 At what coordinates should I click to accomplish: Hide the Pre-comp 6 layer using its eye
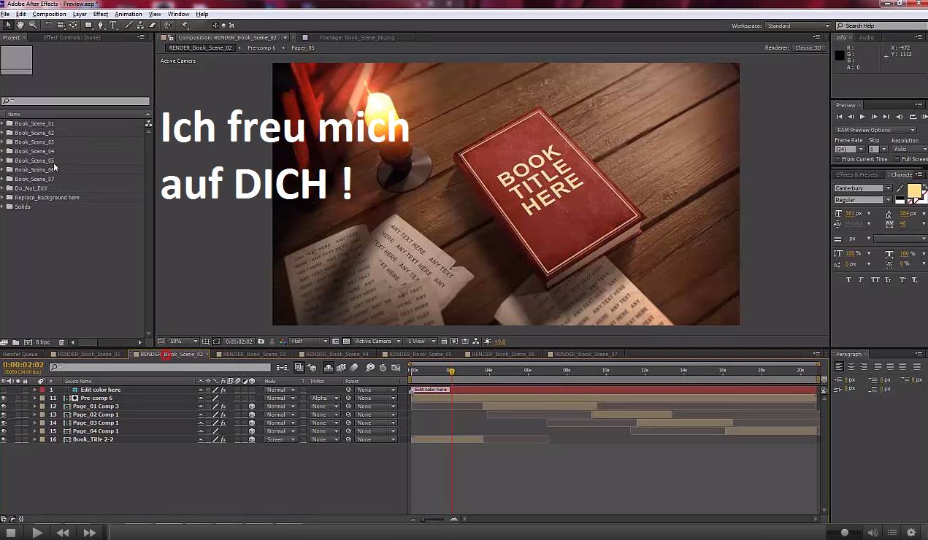click(x=4, y=398)
